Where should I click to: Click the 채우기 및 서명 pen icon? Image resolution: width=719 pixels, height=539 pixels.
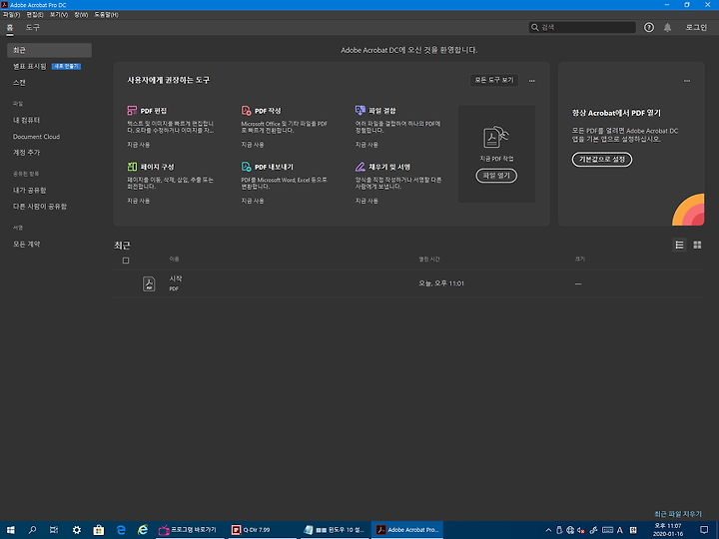(360, 167)
